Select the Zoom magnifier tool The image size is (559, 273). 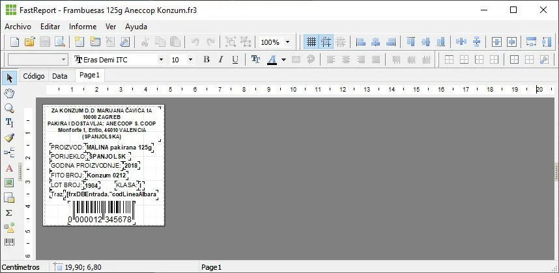coord(9,108)
